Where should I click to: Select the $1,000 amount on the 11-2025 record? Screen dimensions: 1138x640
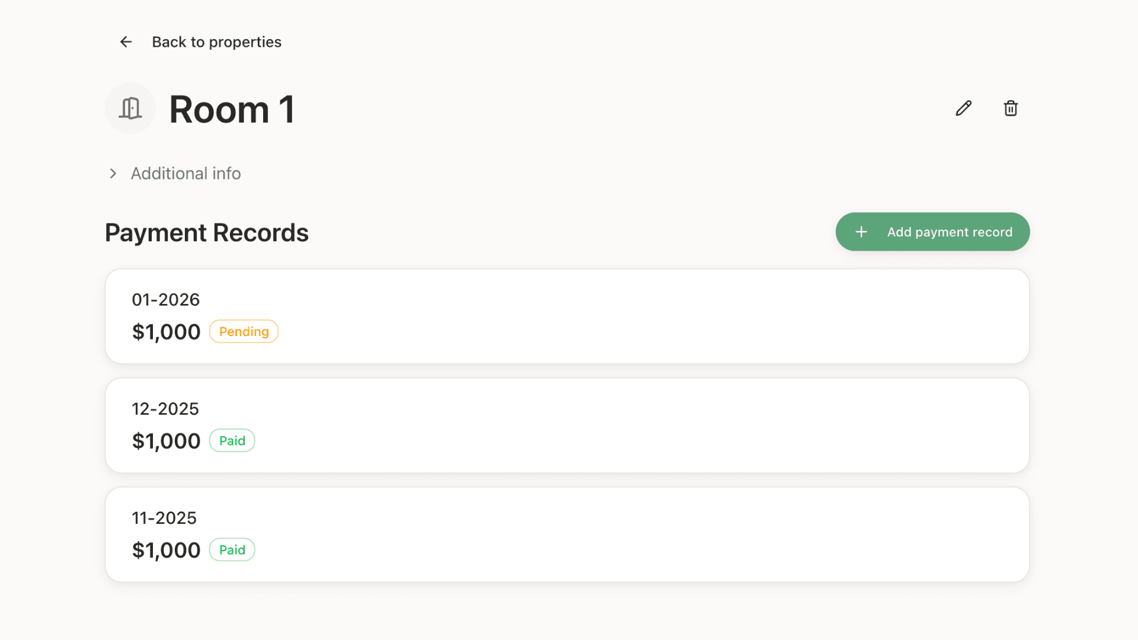pyautogui.click(x=166, y=551)
